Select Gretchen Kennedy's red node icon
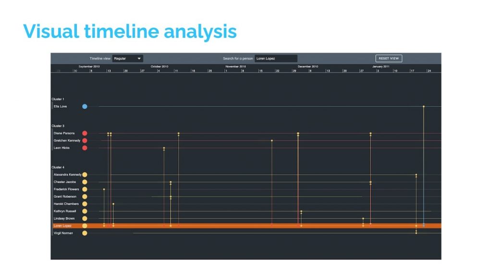Image resolution: width=492 pixels, height=276 pixels. (85, 140)
